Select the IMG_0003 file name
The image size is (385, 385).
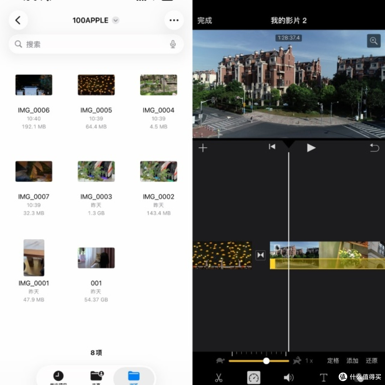coord(96,197)
